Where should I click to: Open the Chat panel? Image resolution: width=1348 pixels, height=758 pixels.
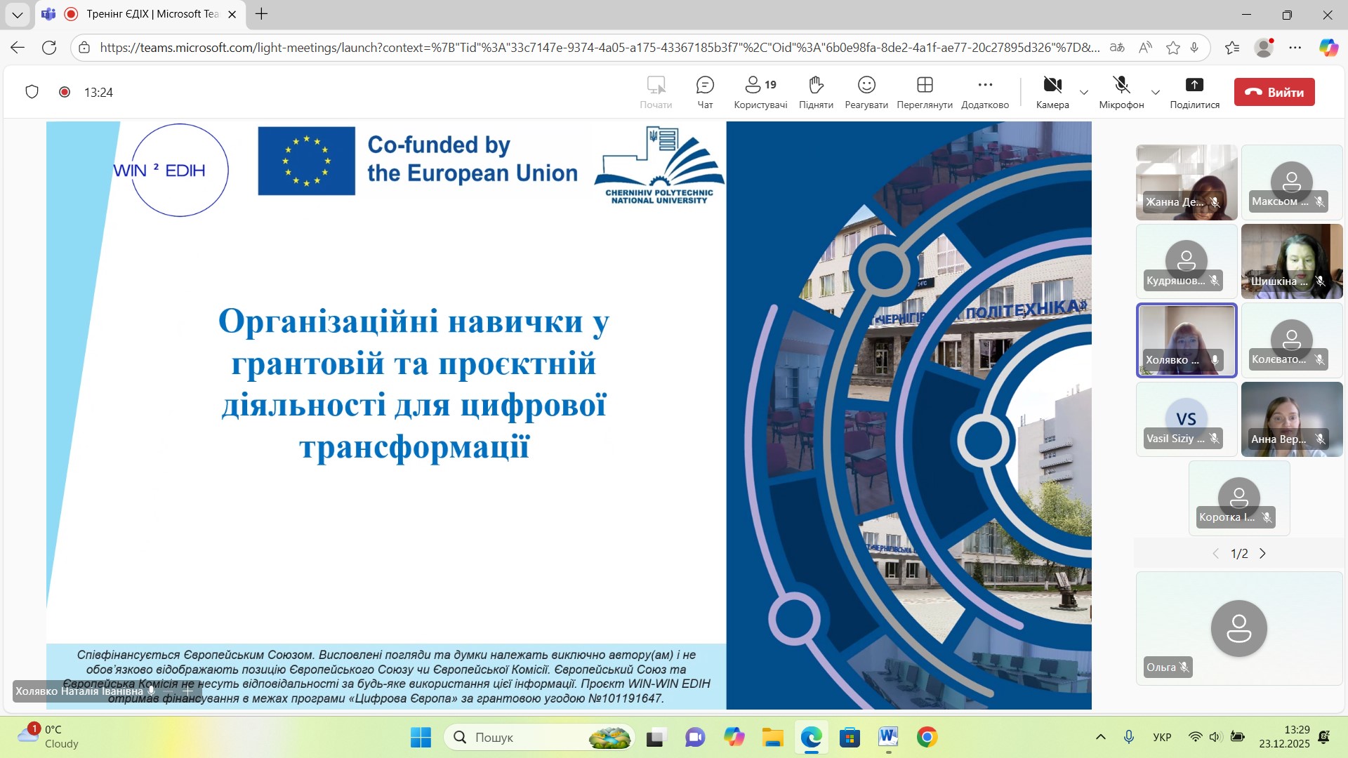click(x=704, y=92)
